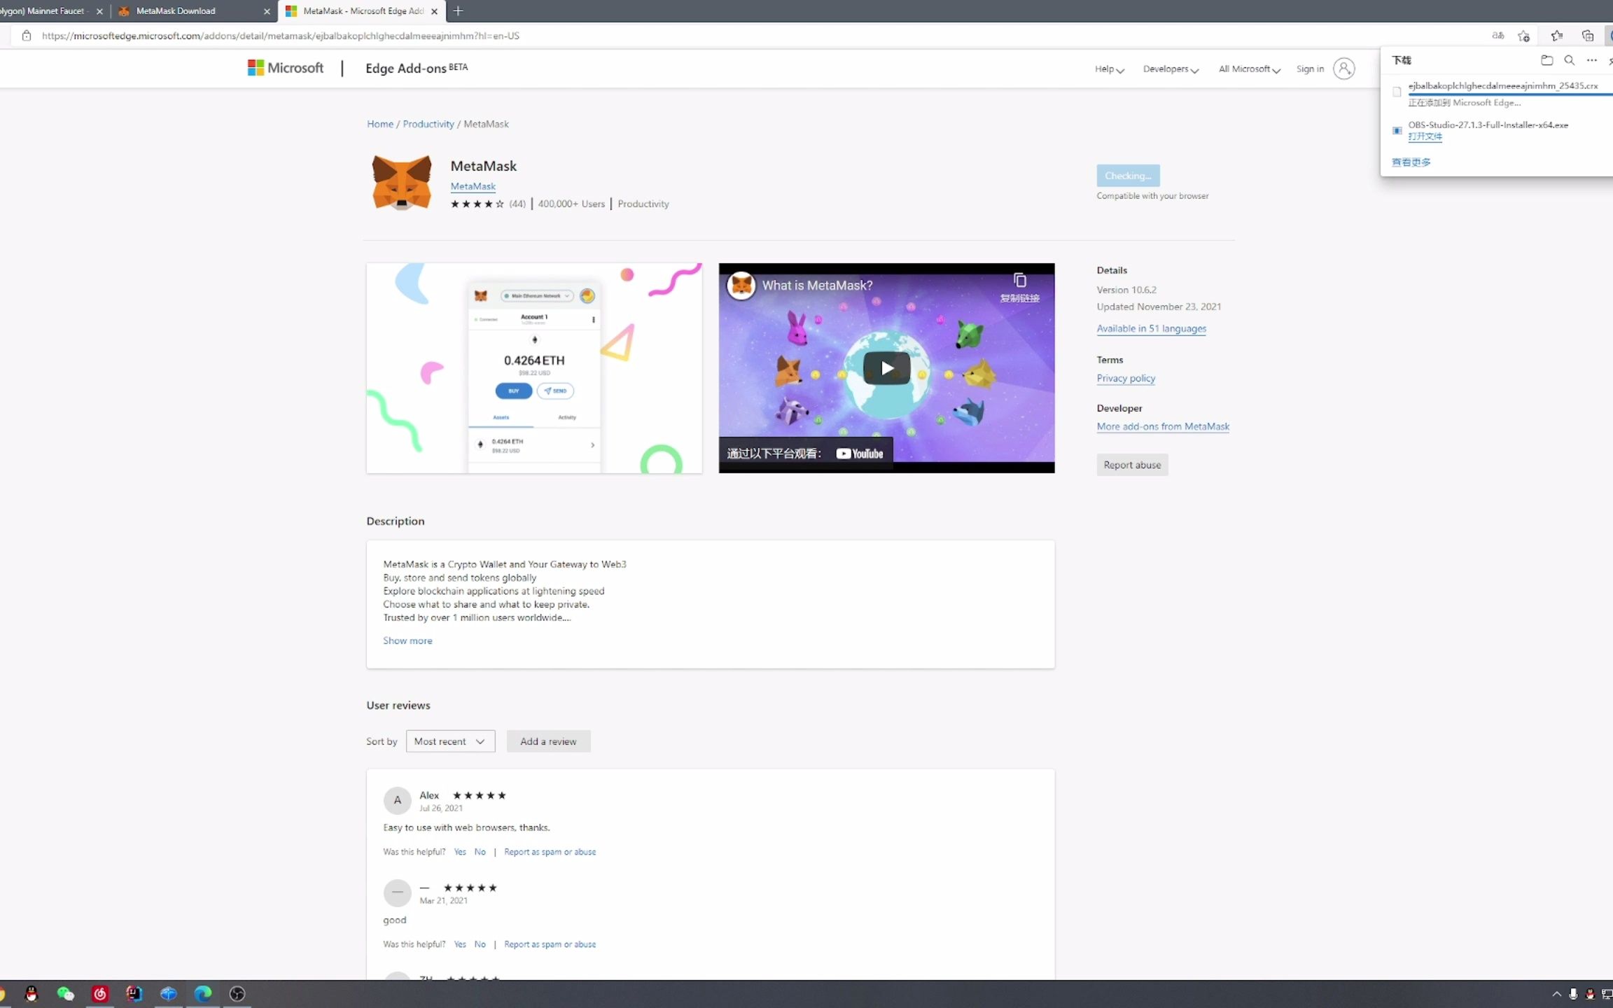Click the MetaMask fox logo image
1613x1008 pixels.
(401, 183)
